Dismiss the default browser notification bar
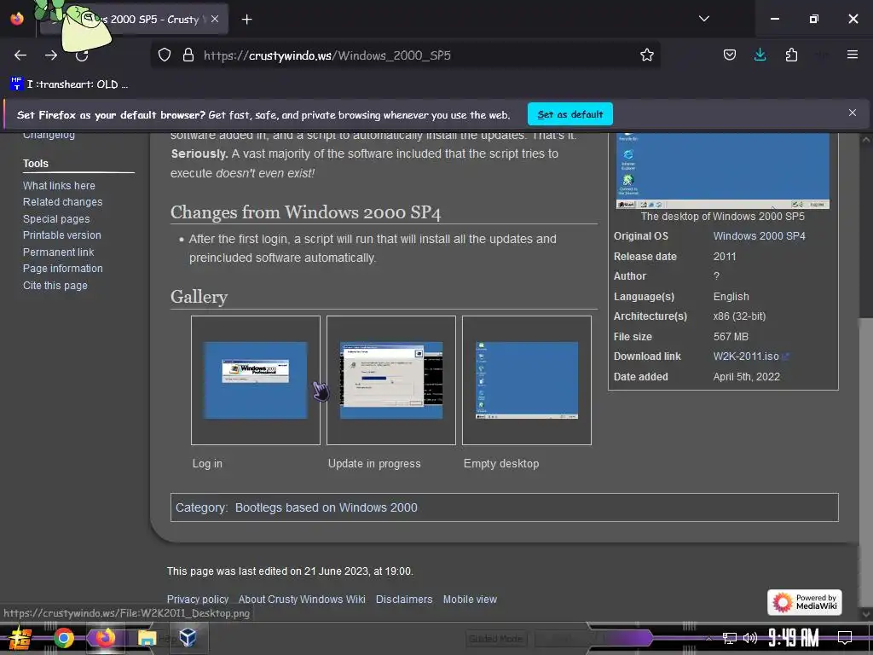 click(x=853, y=113)
